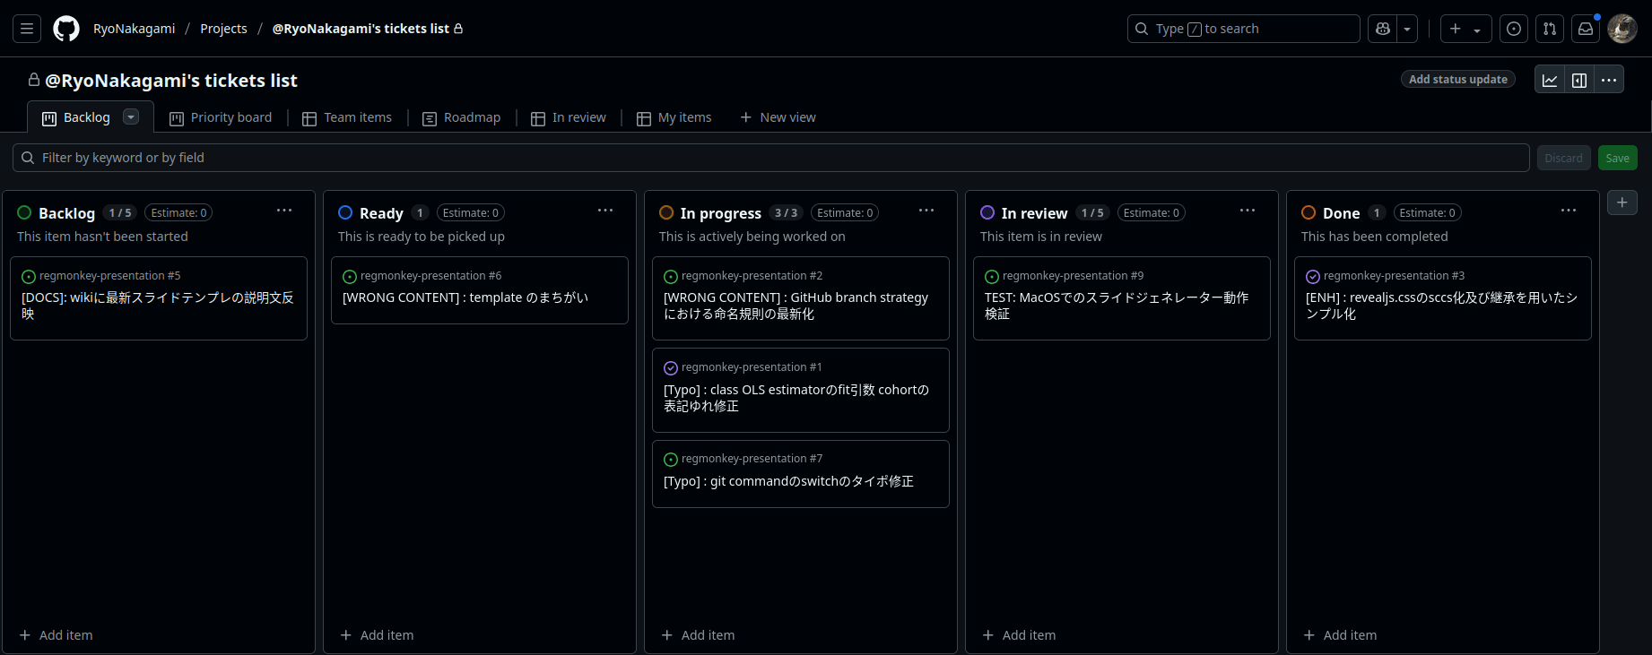
Task: Open the notifications inbox icon
Action: [x=1586, y=29]
